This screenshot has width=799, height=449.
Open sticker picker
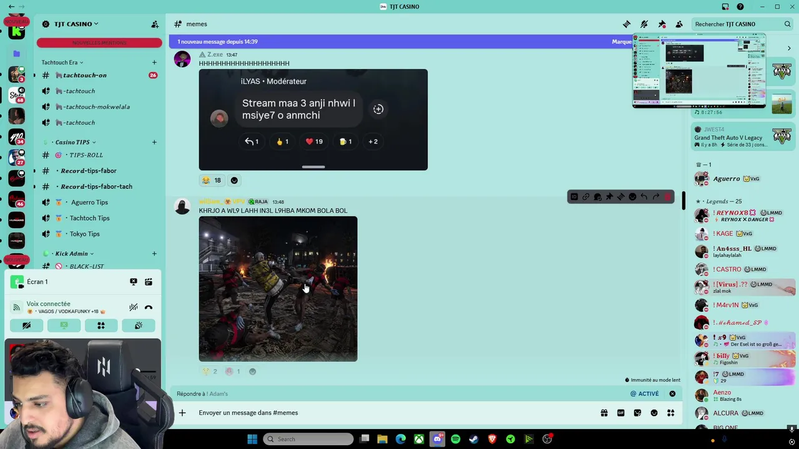click(637, 413)
